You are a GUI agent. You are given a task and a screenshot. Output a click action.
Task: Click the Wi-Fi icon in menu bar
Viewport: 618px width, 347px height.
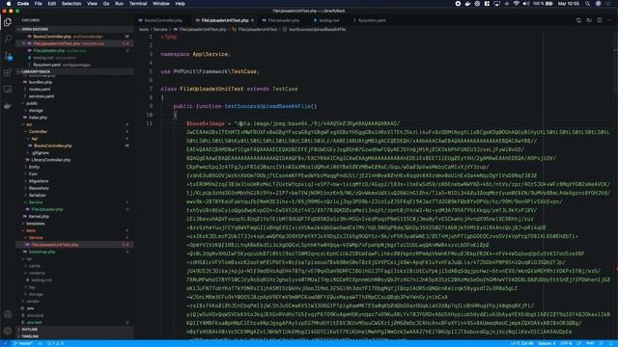coord(516,4)
